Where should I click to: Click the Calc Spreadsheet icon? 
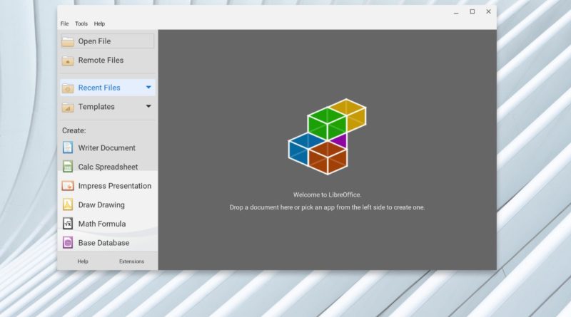pos(68,167)
